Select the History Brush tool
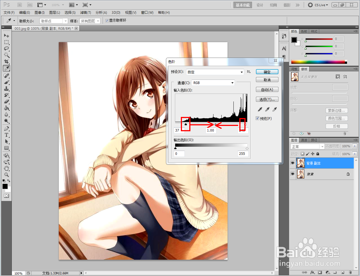The height and width of the screenshot is (276, 360). tap(6, 95)
